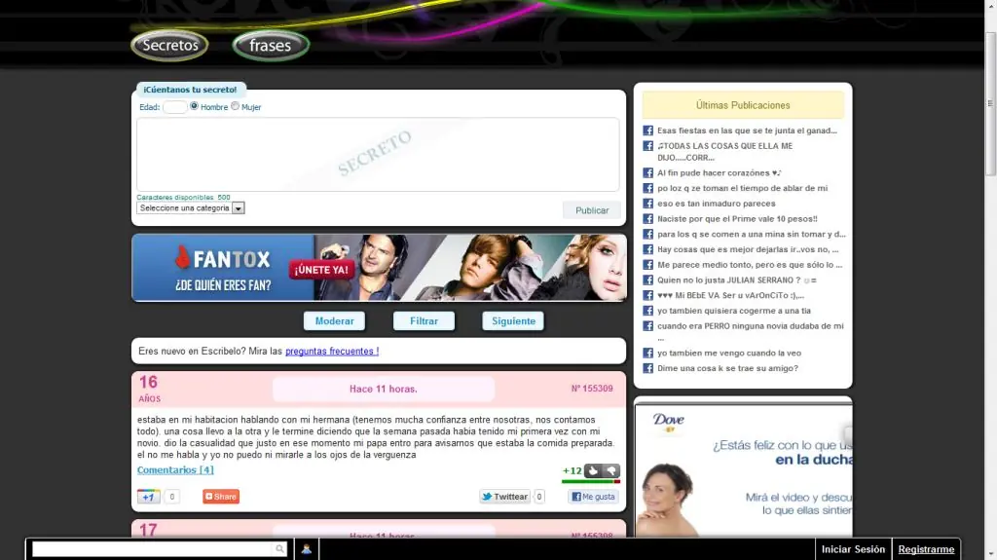Click Facebook icon beside 'para los q se comen'
Image resolution: width=997 pixels, height=560 pixels.
pyautogui.click(x=647, y=234)
